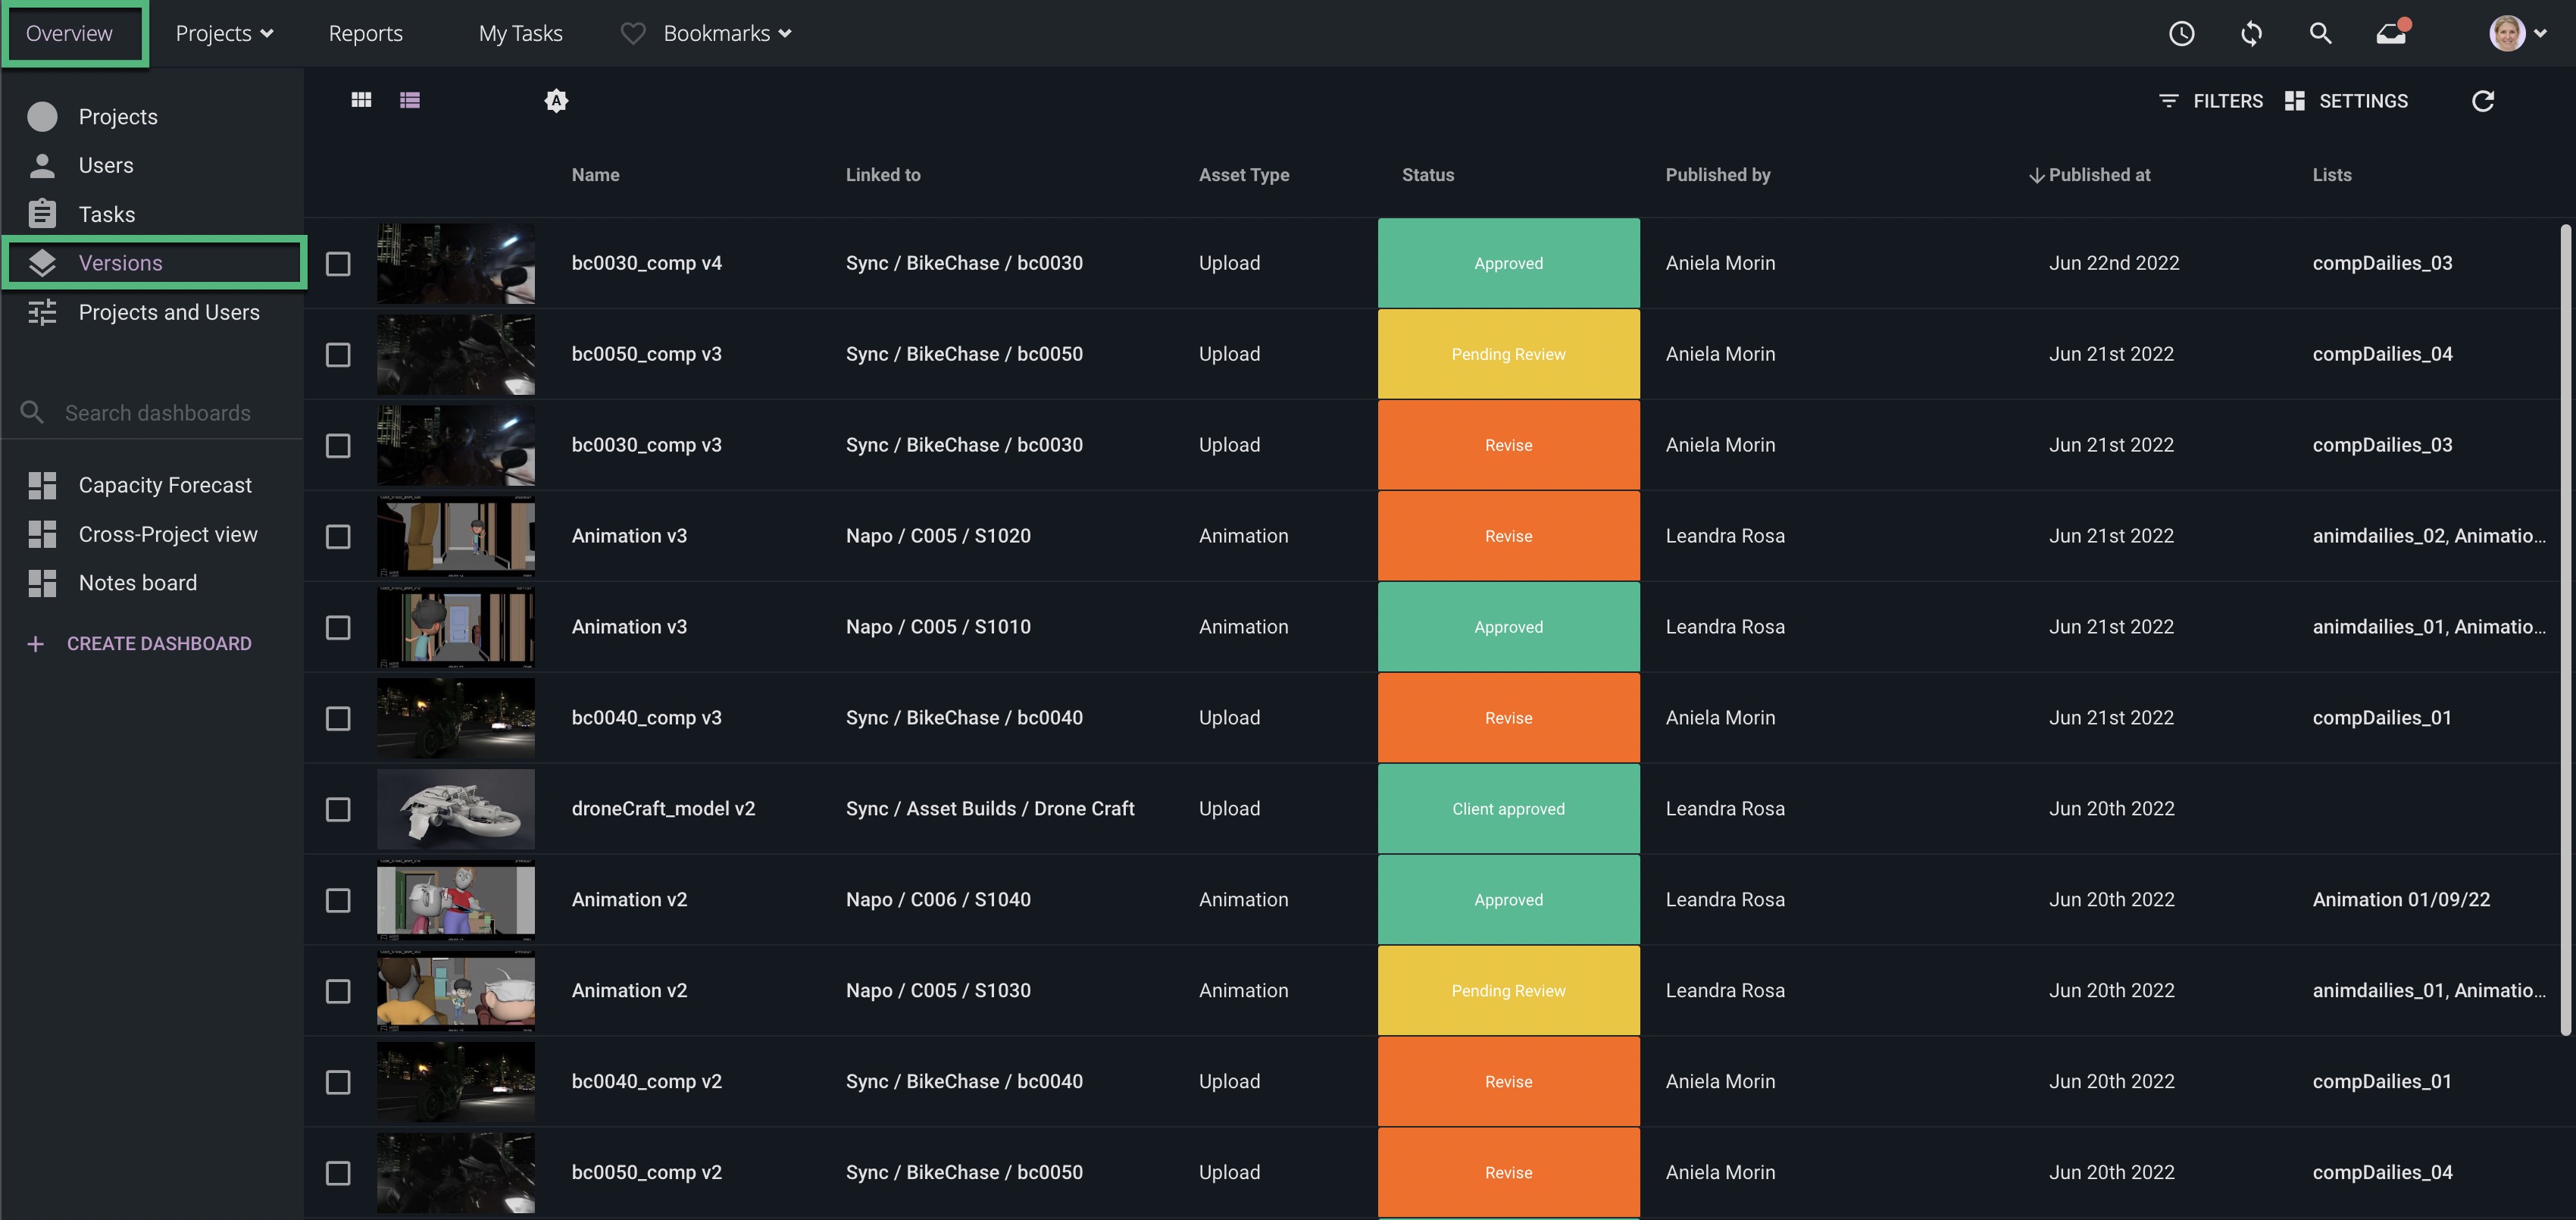Viewport: 2576px width, 1220px height.
Task: Go to the Reports tab
Action: click(365, 34)
